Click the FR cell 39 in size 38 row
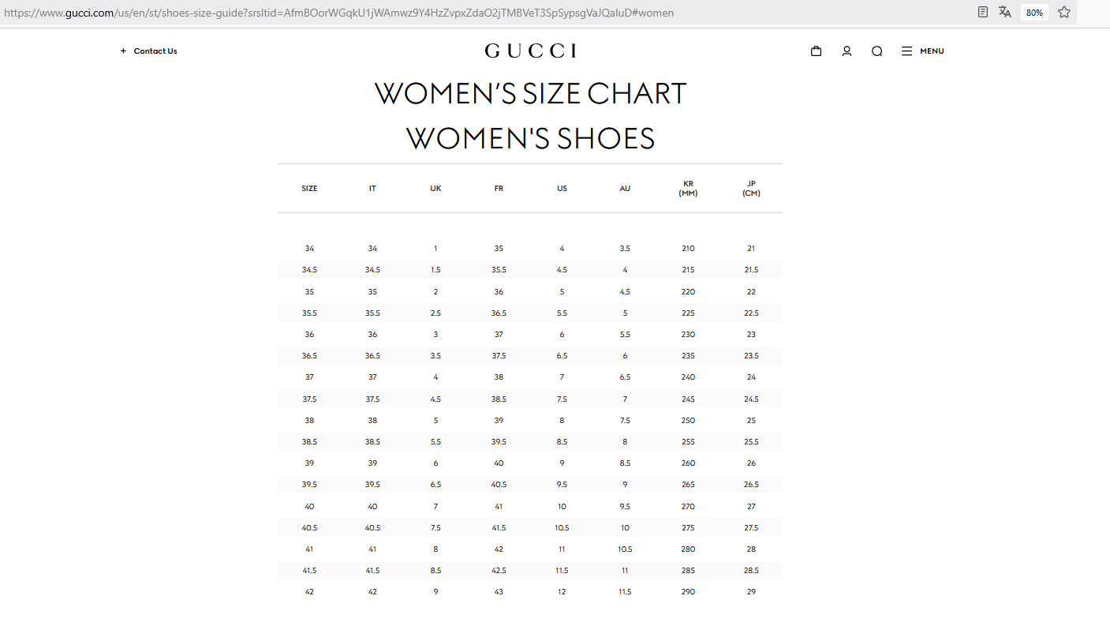This screenshot has width=1110, height=626. tap(499, 421)
